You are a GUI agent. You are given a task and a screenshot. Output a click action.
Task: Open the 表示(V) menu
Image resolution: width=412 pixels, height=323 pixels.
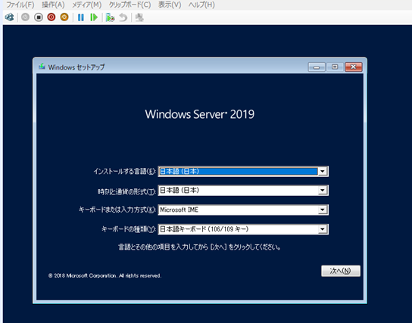tap(170, 5)
